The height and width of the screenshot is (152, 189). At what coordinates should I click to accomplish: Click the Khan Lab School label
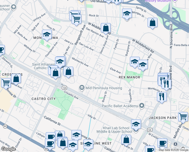point(114,130)
